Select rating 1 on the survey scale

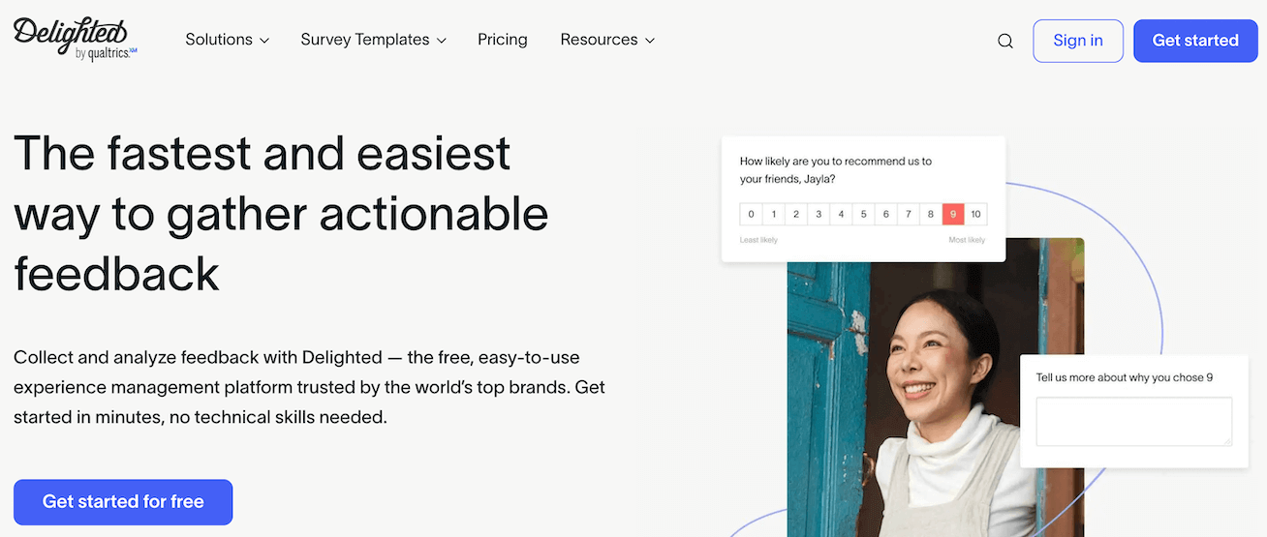[x=773, y=214]
